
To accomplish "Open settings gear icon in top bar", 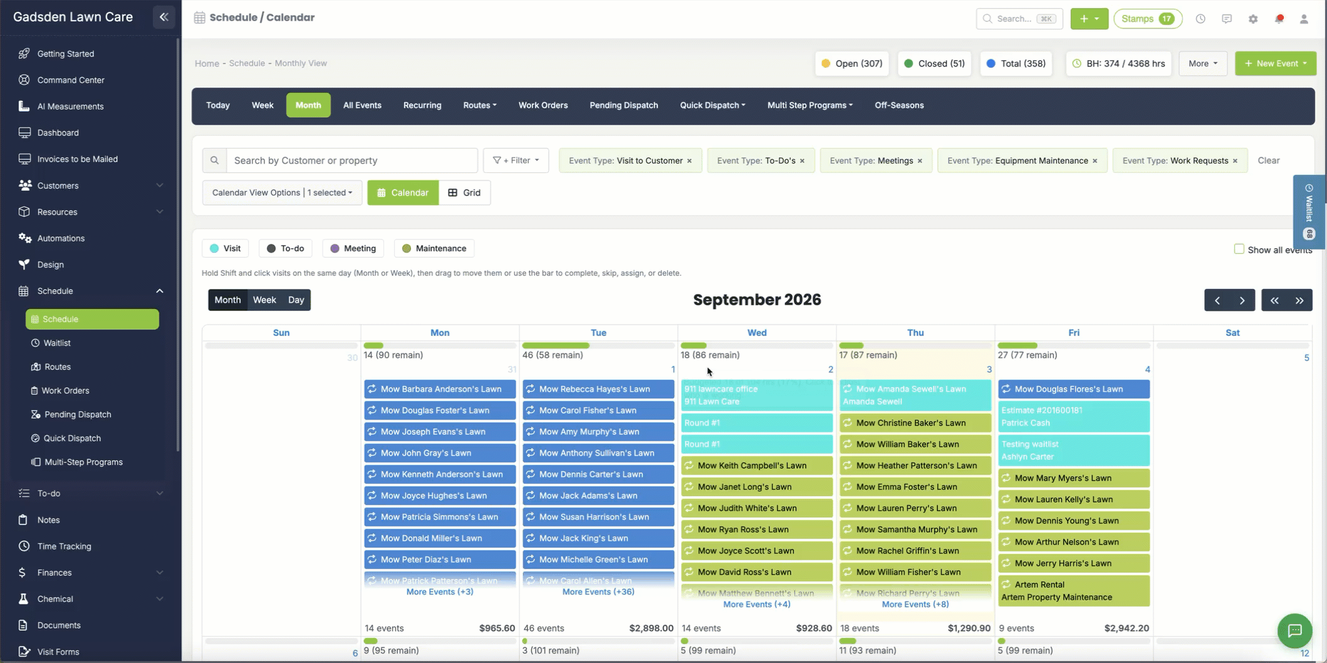I will point(1252,19).
